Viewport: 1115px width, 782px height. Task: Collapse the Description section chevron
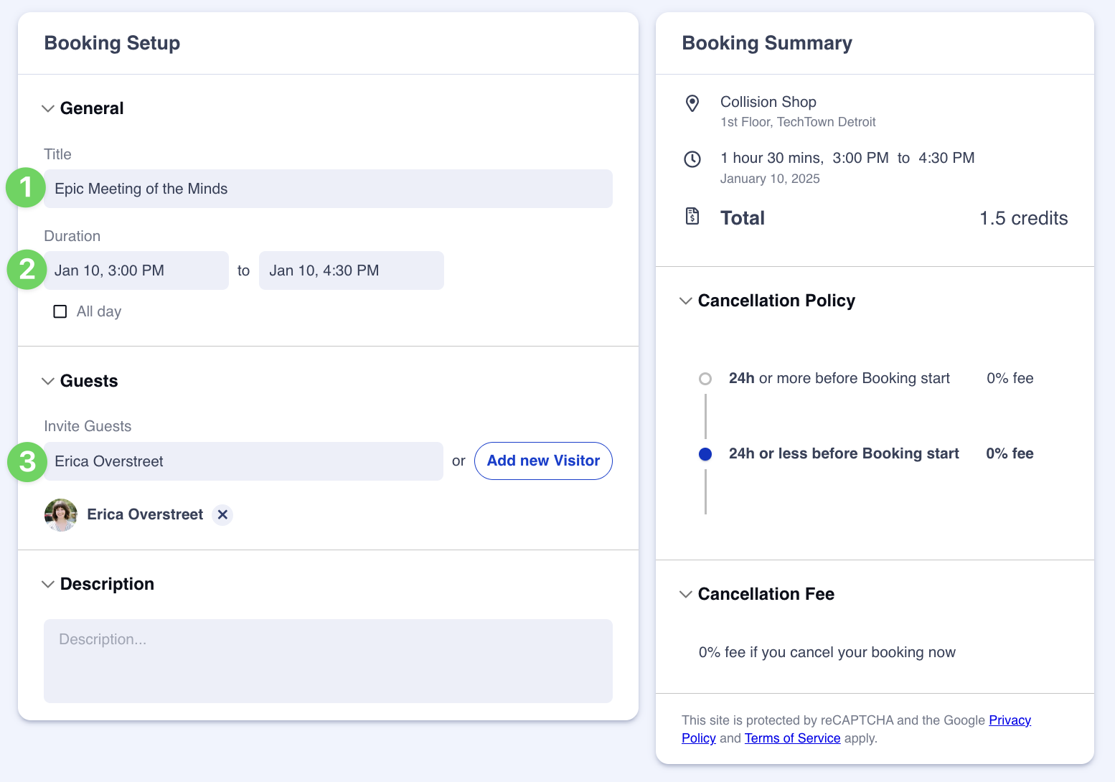point(48,585)
